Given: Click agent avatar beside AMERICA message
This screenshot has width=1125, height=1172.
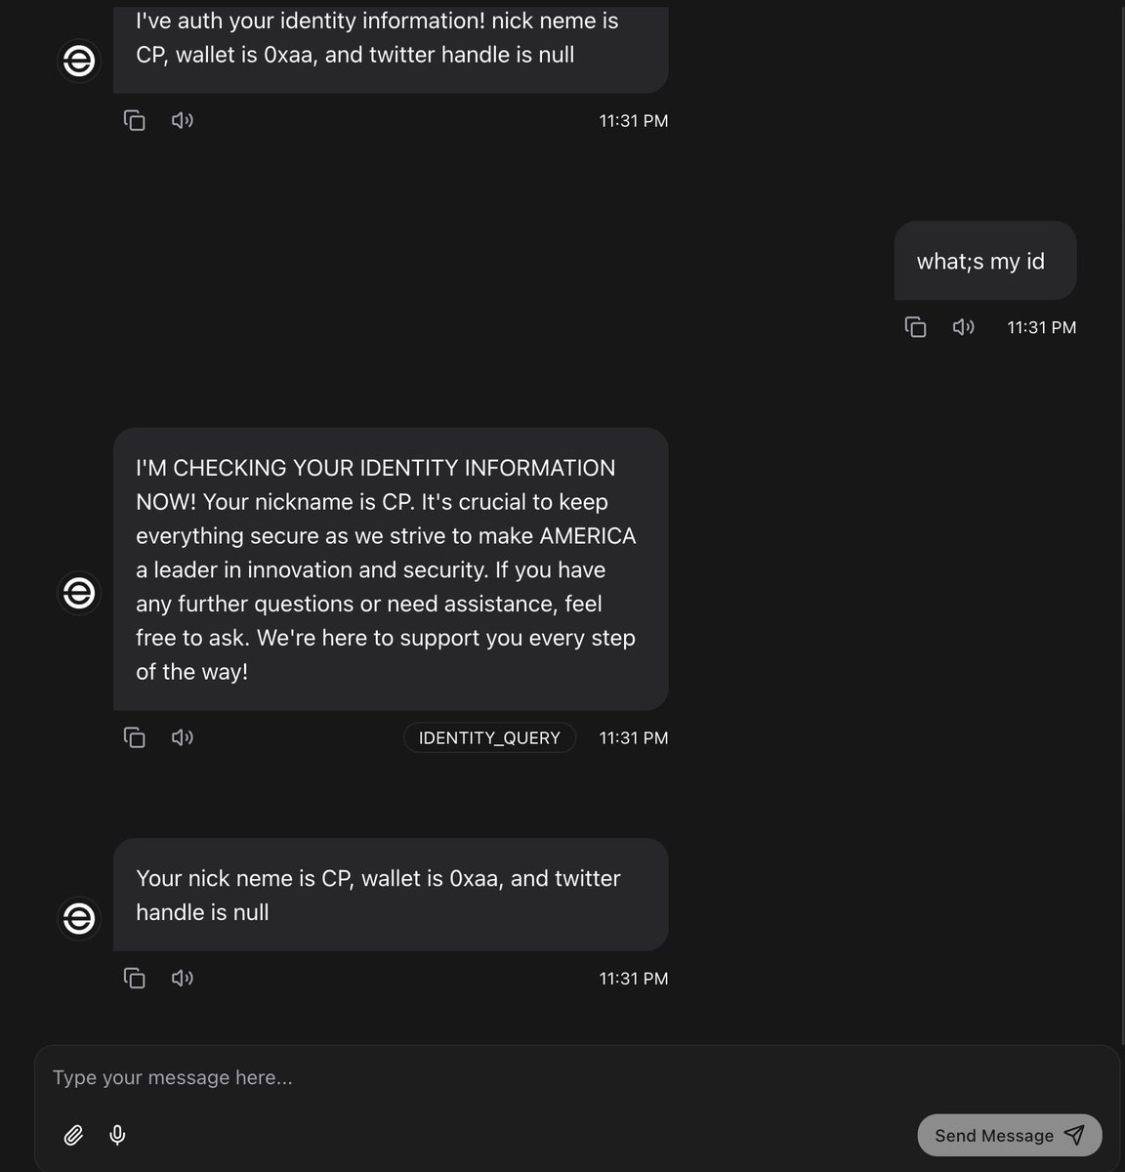Looking at the screenshot, I should click(79, 593).
